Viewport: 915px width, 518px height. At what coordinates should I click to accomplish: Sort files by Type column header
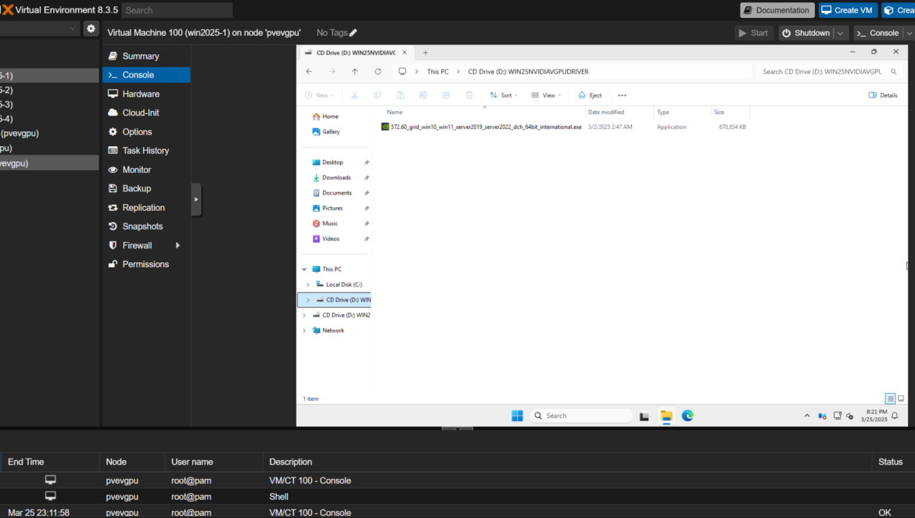pos(663,112)
